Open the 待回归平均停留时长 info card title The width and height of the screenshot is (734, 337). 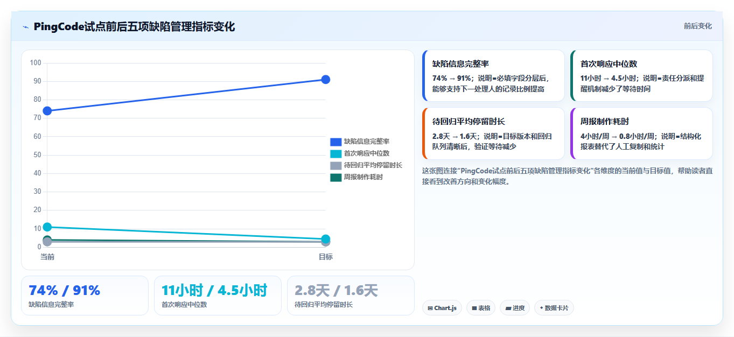click(x=469, y=122)
